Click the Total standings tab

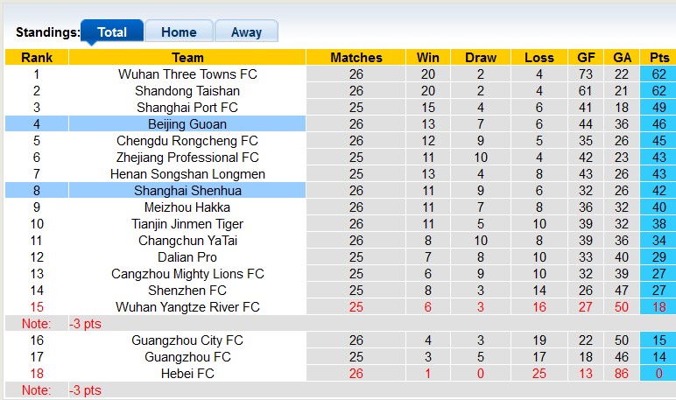pyautogui.click(x=112, y=32)
